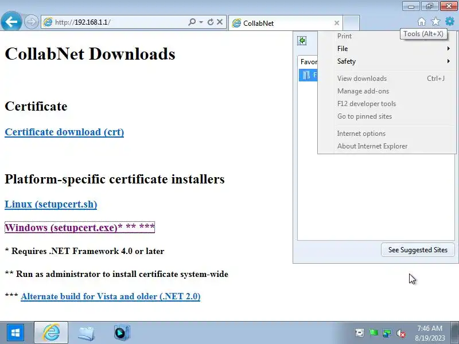Refresh the page with the reload icon
Screen dimensions: 459x344
click(x=211, y=22)
